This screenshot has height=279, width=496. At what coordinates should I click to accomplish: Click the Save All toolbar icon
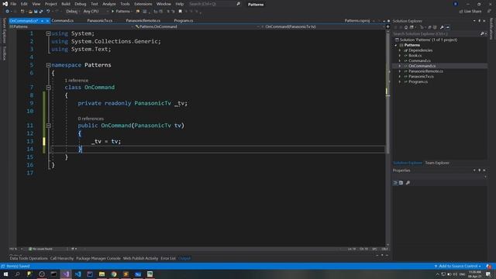(41, 12)
